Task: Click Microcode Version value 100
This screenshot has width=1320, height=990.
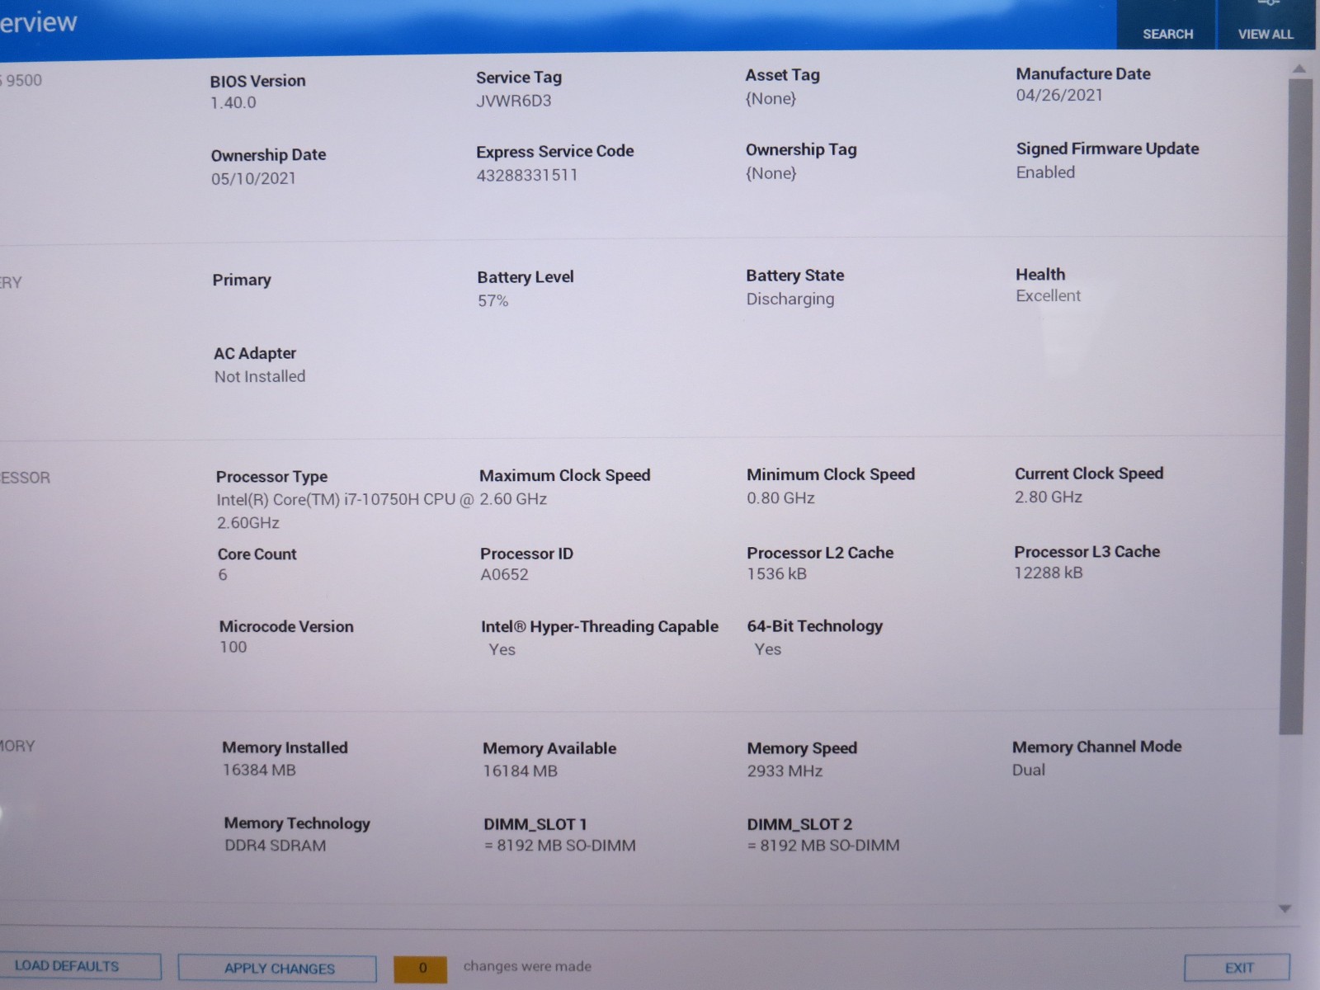Action: tap(233, 647)
